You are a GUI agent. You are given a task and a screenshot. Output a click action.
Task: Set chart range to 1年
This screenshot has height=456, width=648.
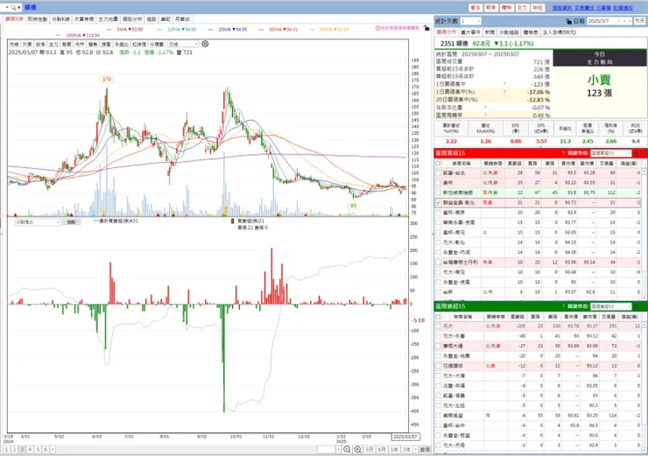point(394,449)
